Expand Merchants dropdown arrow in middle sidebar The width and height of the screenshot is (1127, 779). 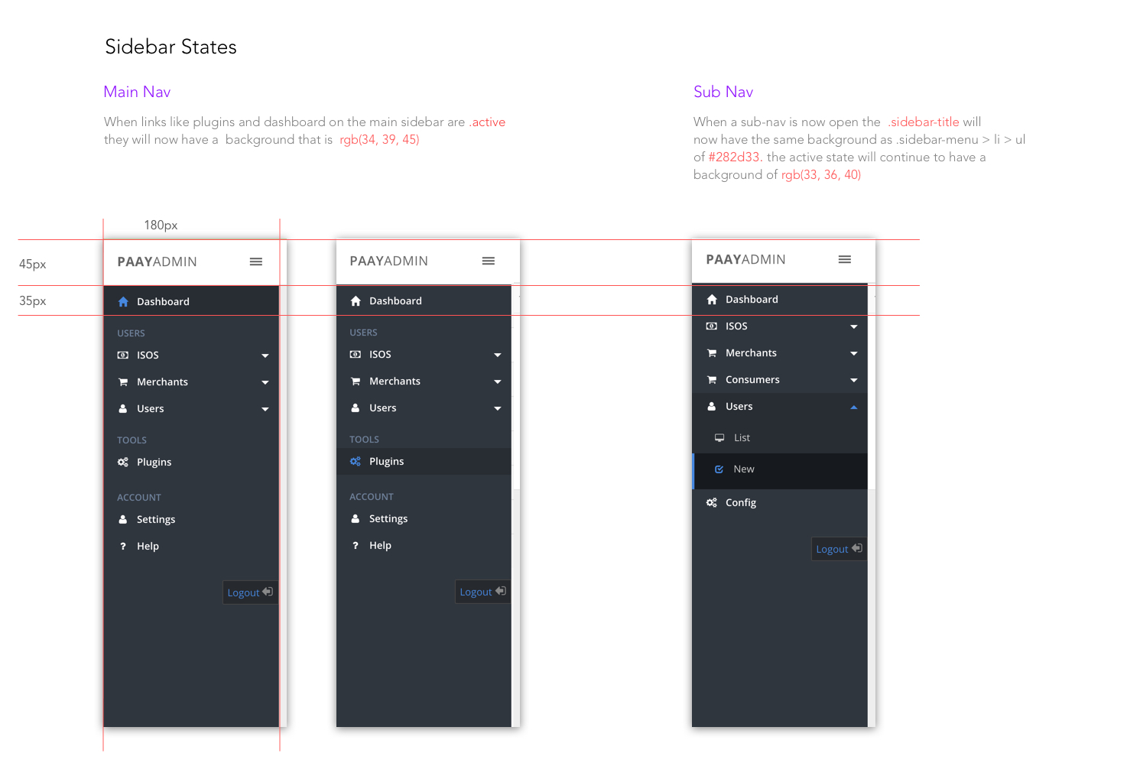[x=498, y=381]
